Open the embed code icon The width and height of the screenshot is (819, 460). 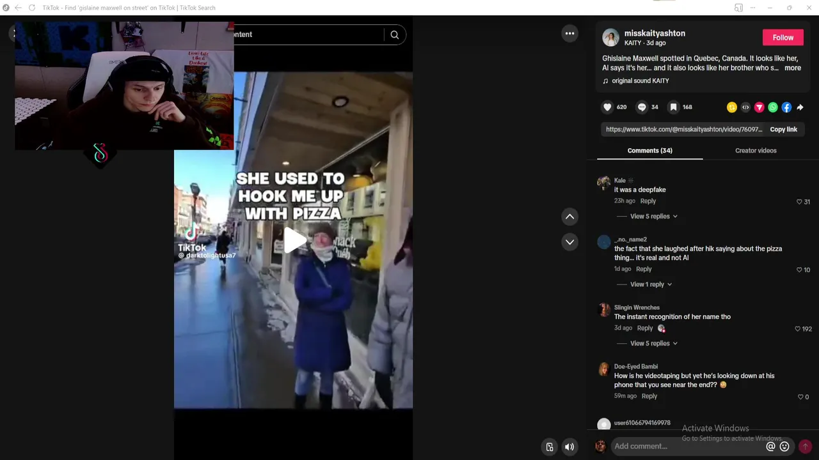pos(745,107)
